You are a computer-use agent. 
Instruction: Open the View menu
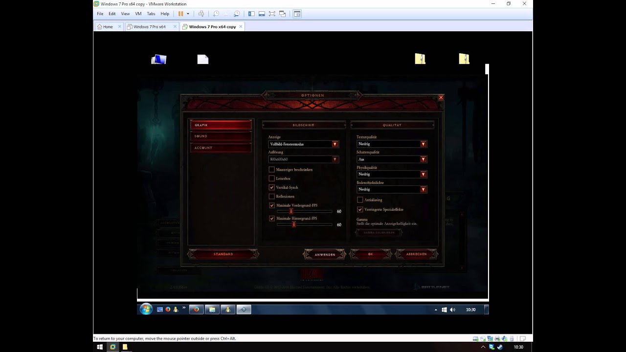click(125, 14)
